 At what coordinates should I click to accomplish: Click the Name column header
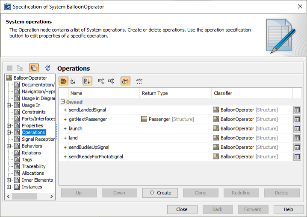tap(104, 93)
